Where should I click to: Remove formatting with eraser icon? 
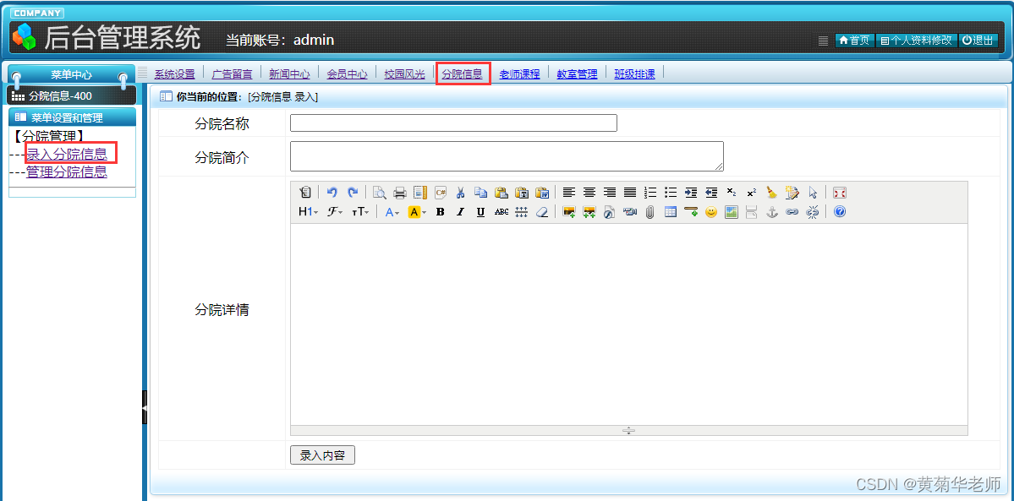tap(542, 212)
